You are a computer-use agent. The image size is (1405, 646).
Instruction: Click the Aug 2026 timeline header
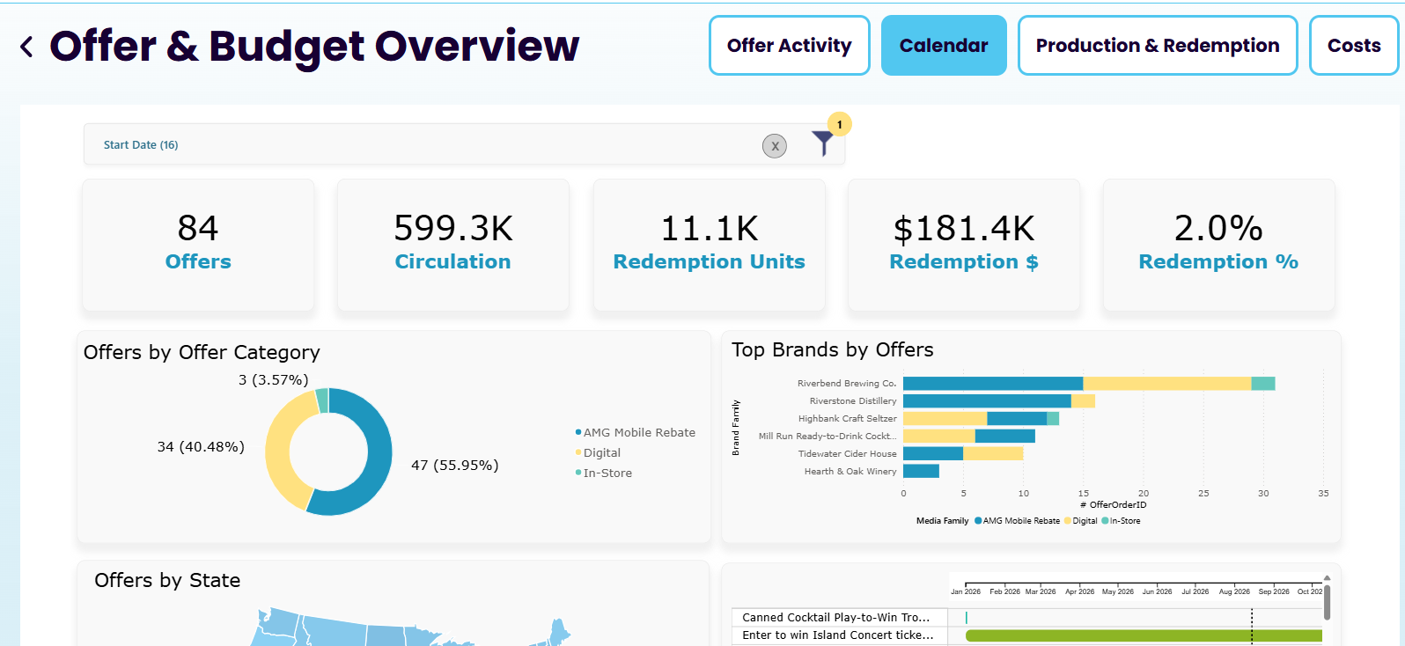(x=1234, y=591)
